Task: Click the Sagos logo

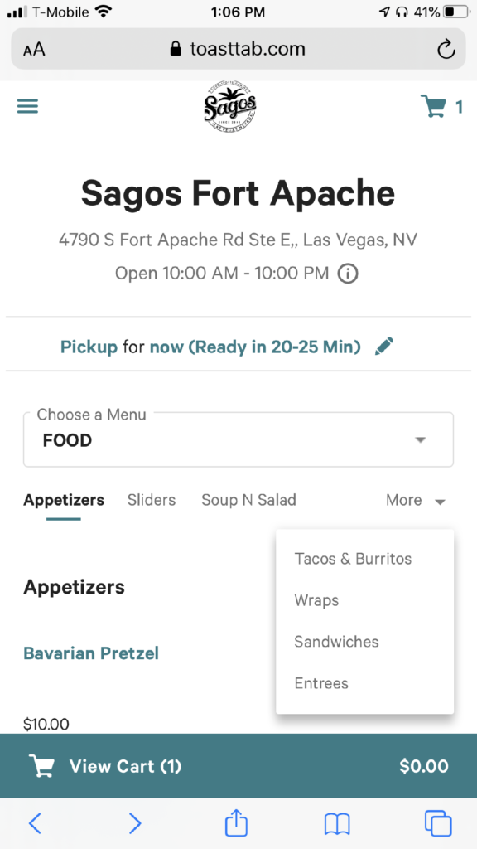Action: 230,107
